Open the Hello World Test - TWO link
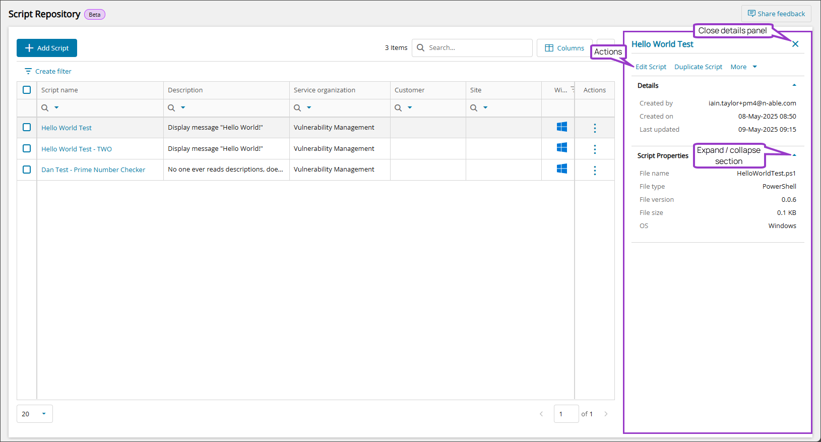The width and height of the screenshot is (821, 442). click(x=77, y=149)
